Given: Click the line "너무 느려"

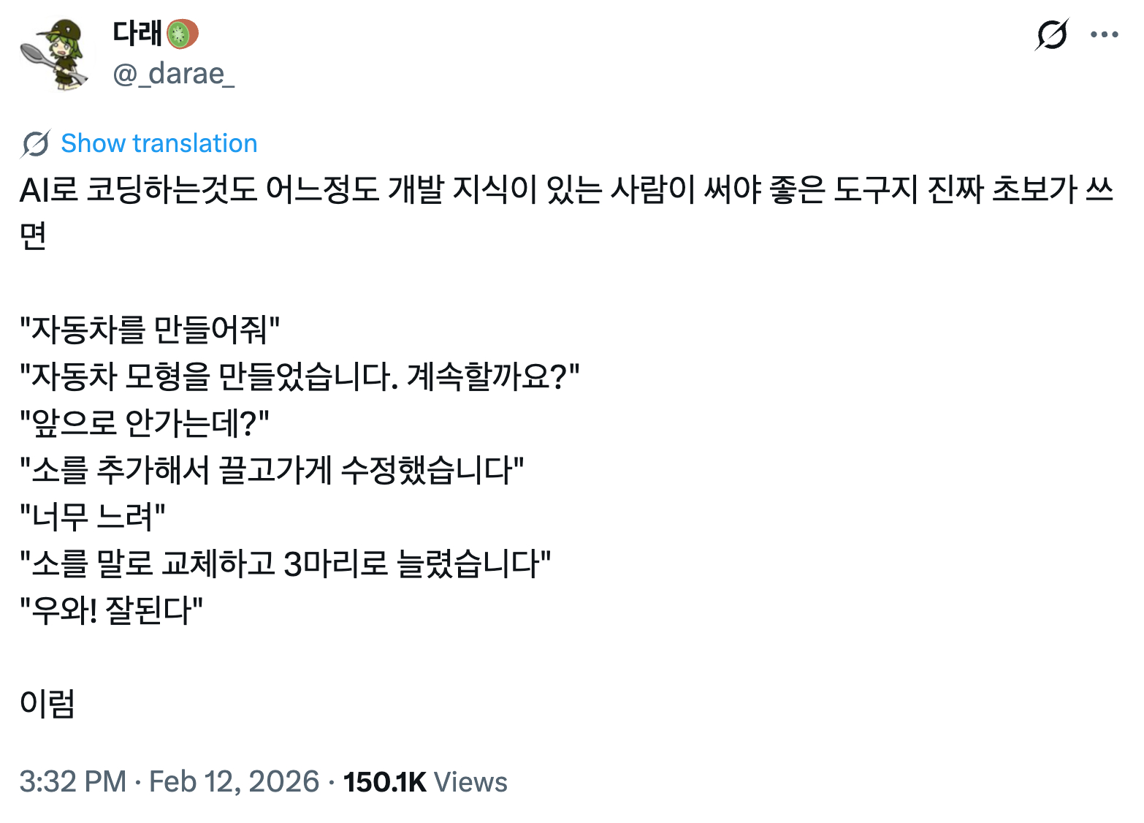Looking at the screenshot, I should 93,517.
